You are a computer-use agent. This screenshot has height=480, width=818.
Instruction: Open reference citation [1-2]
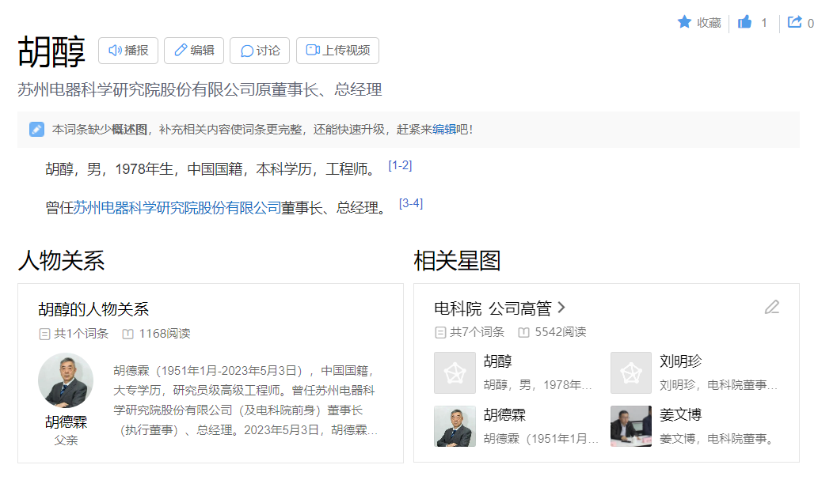pyautogui.click(x=400, y=166)
